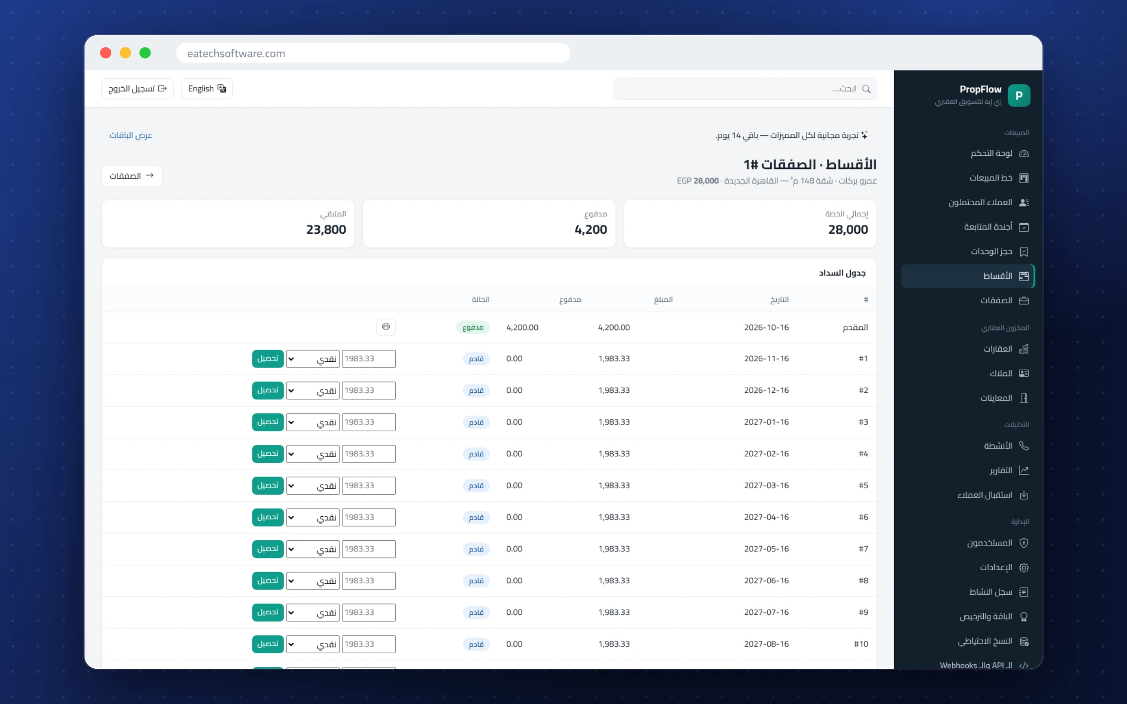Switch language using the English button
This screenshot has height=704, width=1127.
point(207,89)
